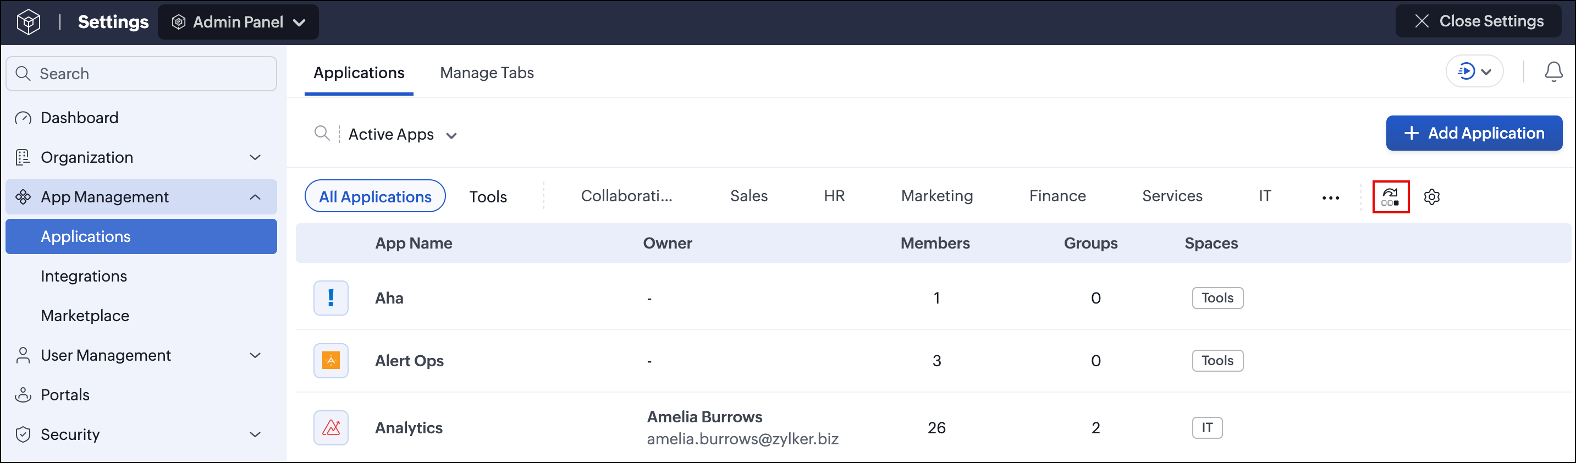The width and height of the screenshot is (1576, 463).
Task: Click the Dashboard gauge icon
Action: 23,118
